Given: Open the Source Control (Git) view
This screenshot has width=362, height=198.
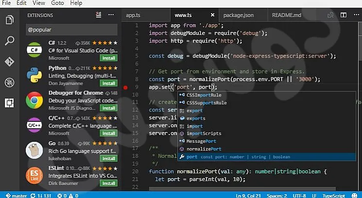Looking at the screenshot, I should 9,61.
